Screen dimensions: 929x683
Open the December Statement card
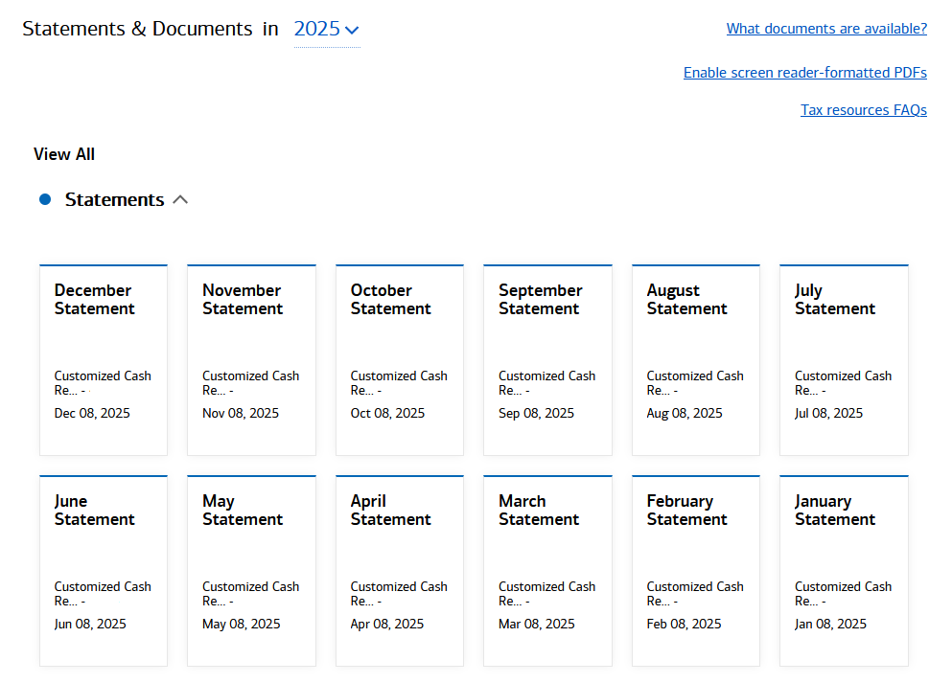click(104, 359)
